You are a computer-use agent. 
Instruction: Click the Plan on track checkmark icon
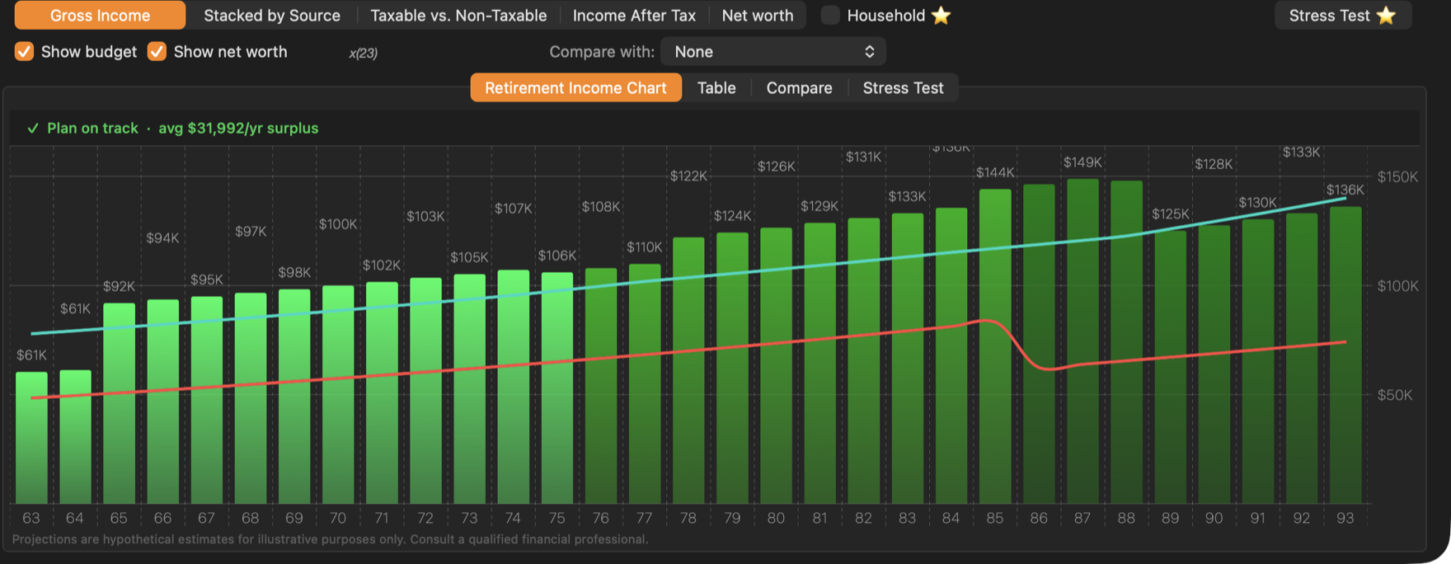coord(33,128)
